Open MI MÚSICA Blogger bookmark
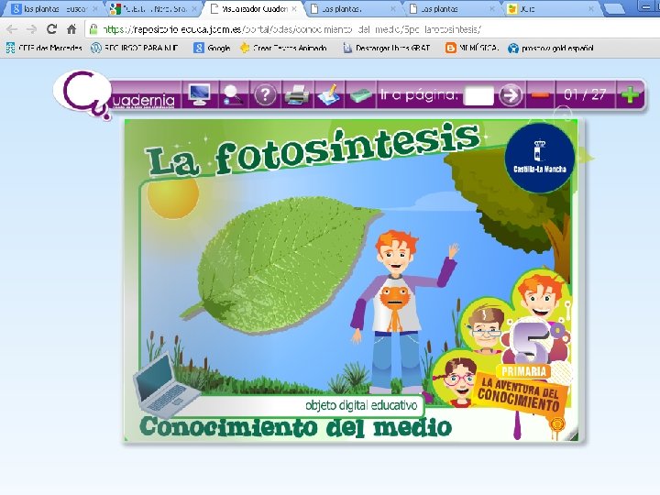Viewport: 660px width, 495px height. pos(472,48)
